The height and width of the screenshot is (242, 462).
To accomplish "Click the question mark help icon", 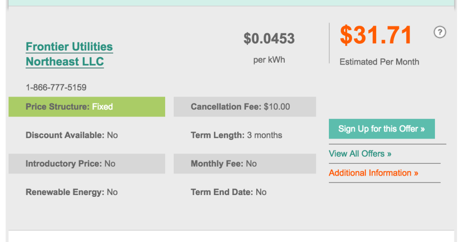I will [439, 32].
